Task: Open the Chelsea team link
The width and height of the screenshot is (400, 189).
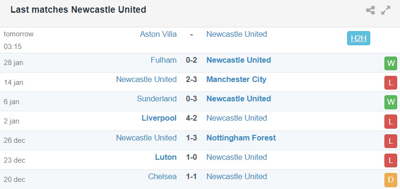Action: pos(162,176)
